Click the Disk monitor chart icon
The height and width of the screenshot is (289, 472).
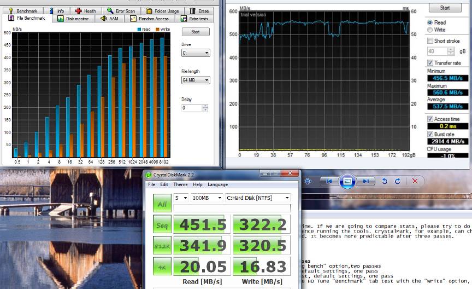point(61,19)
